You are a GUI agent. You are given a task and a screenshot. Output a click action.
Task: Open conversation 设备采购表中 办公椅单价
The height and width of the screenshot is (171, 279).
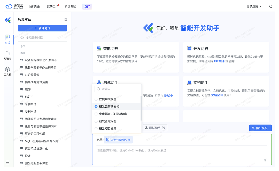pyautogui.click(x=41, y=60)
